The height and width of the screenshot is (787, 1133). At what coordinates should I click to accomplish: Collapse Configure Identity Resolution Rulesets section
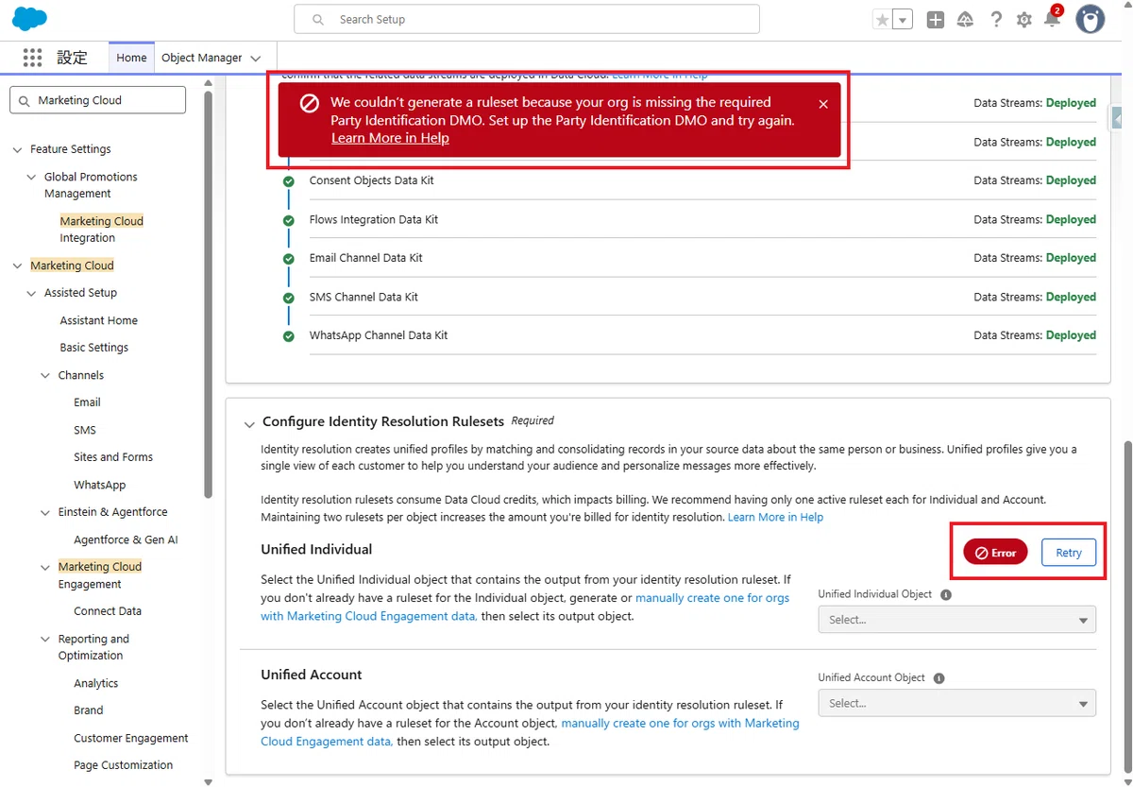coord(249,423)
